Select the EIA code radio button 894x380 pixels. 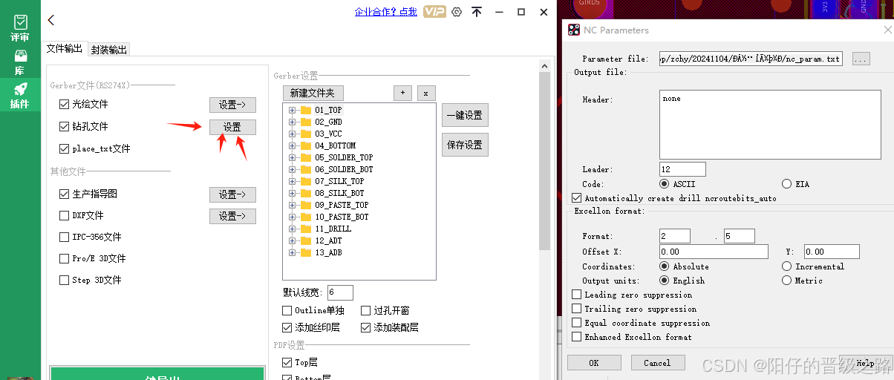coord(786,183)
